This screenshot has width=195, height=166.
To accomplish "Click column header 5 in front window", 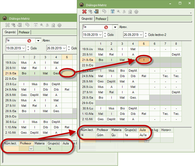I will (144, 44).
